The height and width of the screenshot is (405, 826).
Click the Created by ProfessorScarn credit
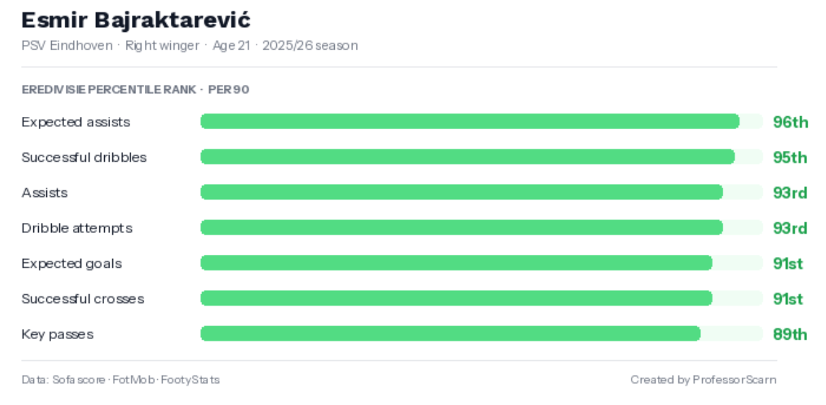coord(704,380)
